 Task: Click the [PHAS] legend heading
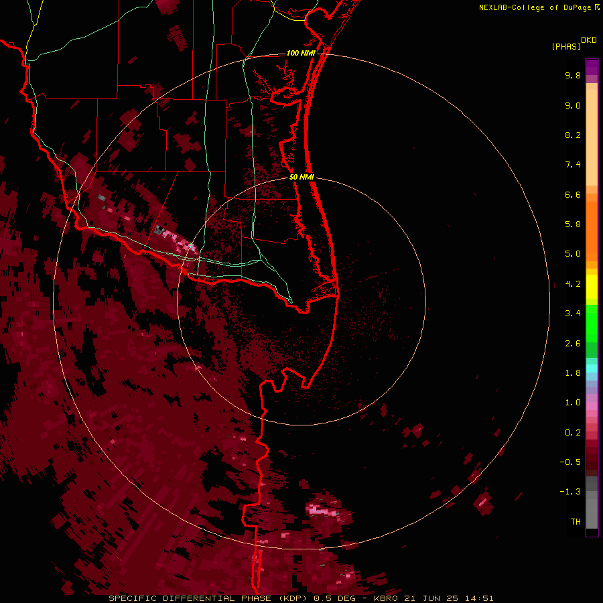pos(566,47)
